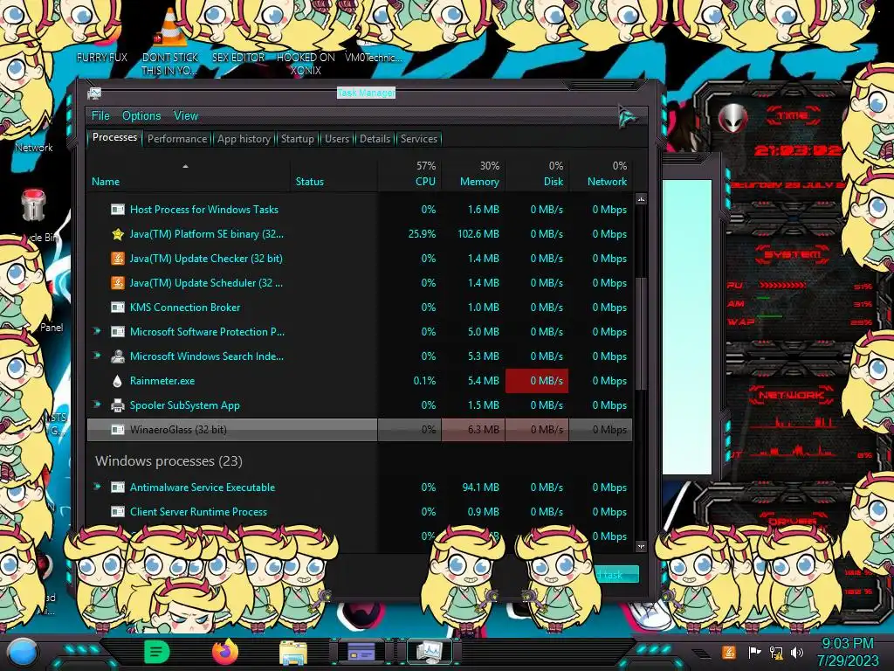The width and height of the screenshot is (894, 671).
Task: Click the Task Manager title bar icon
Action: coord(94,93)
